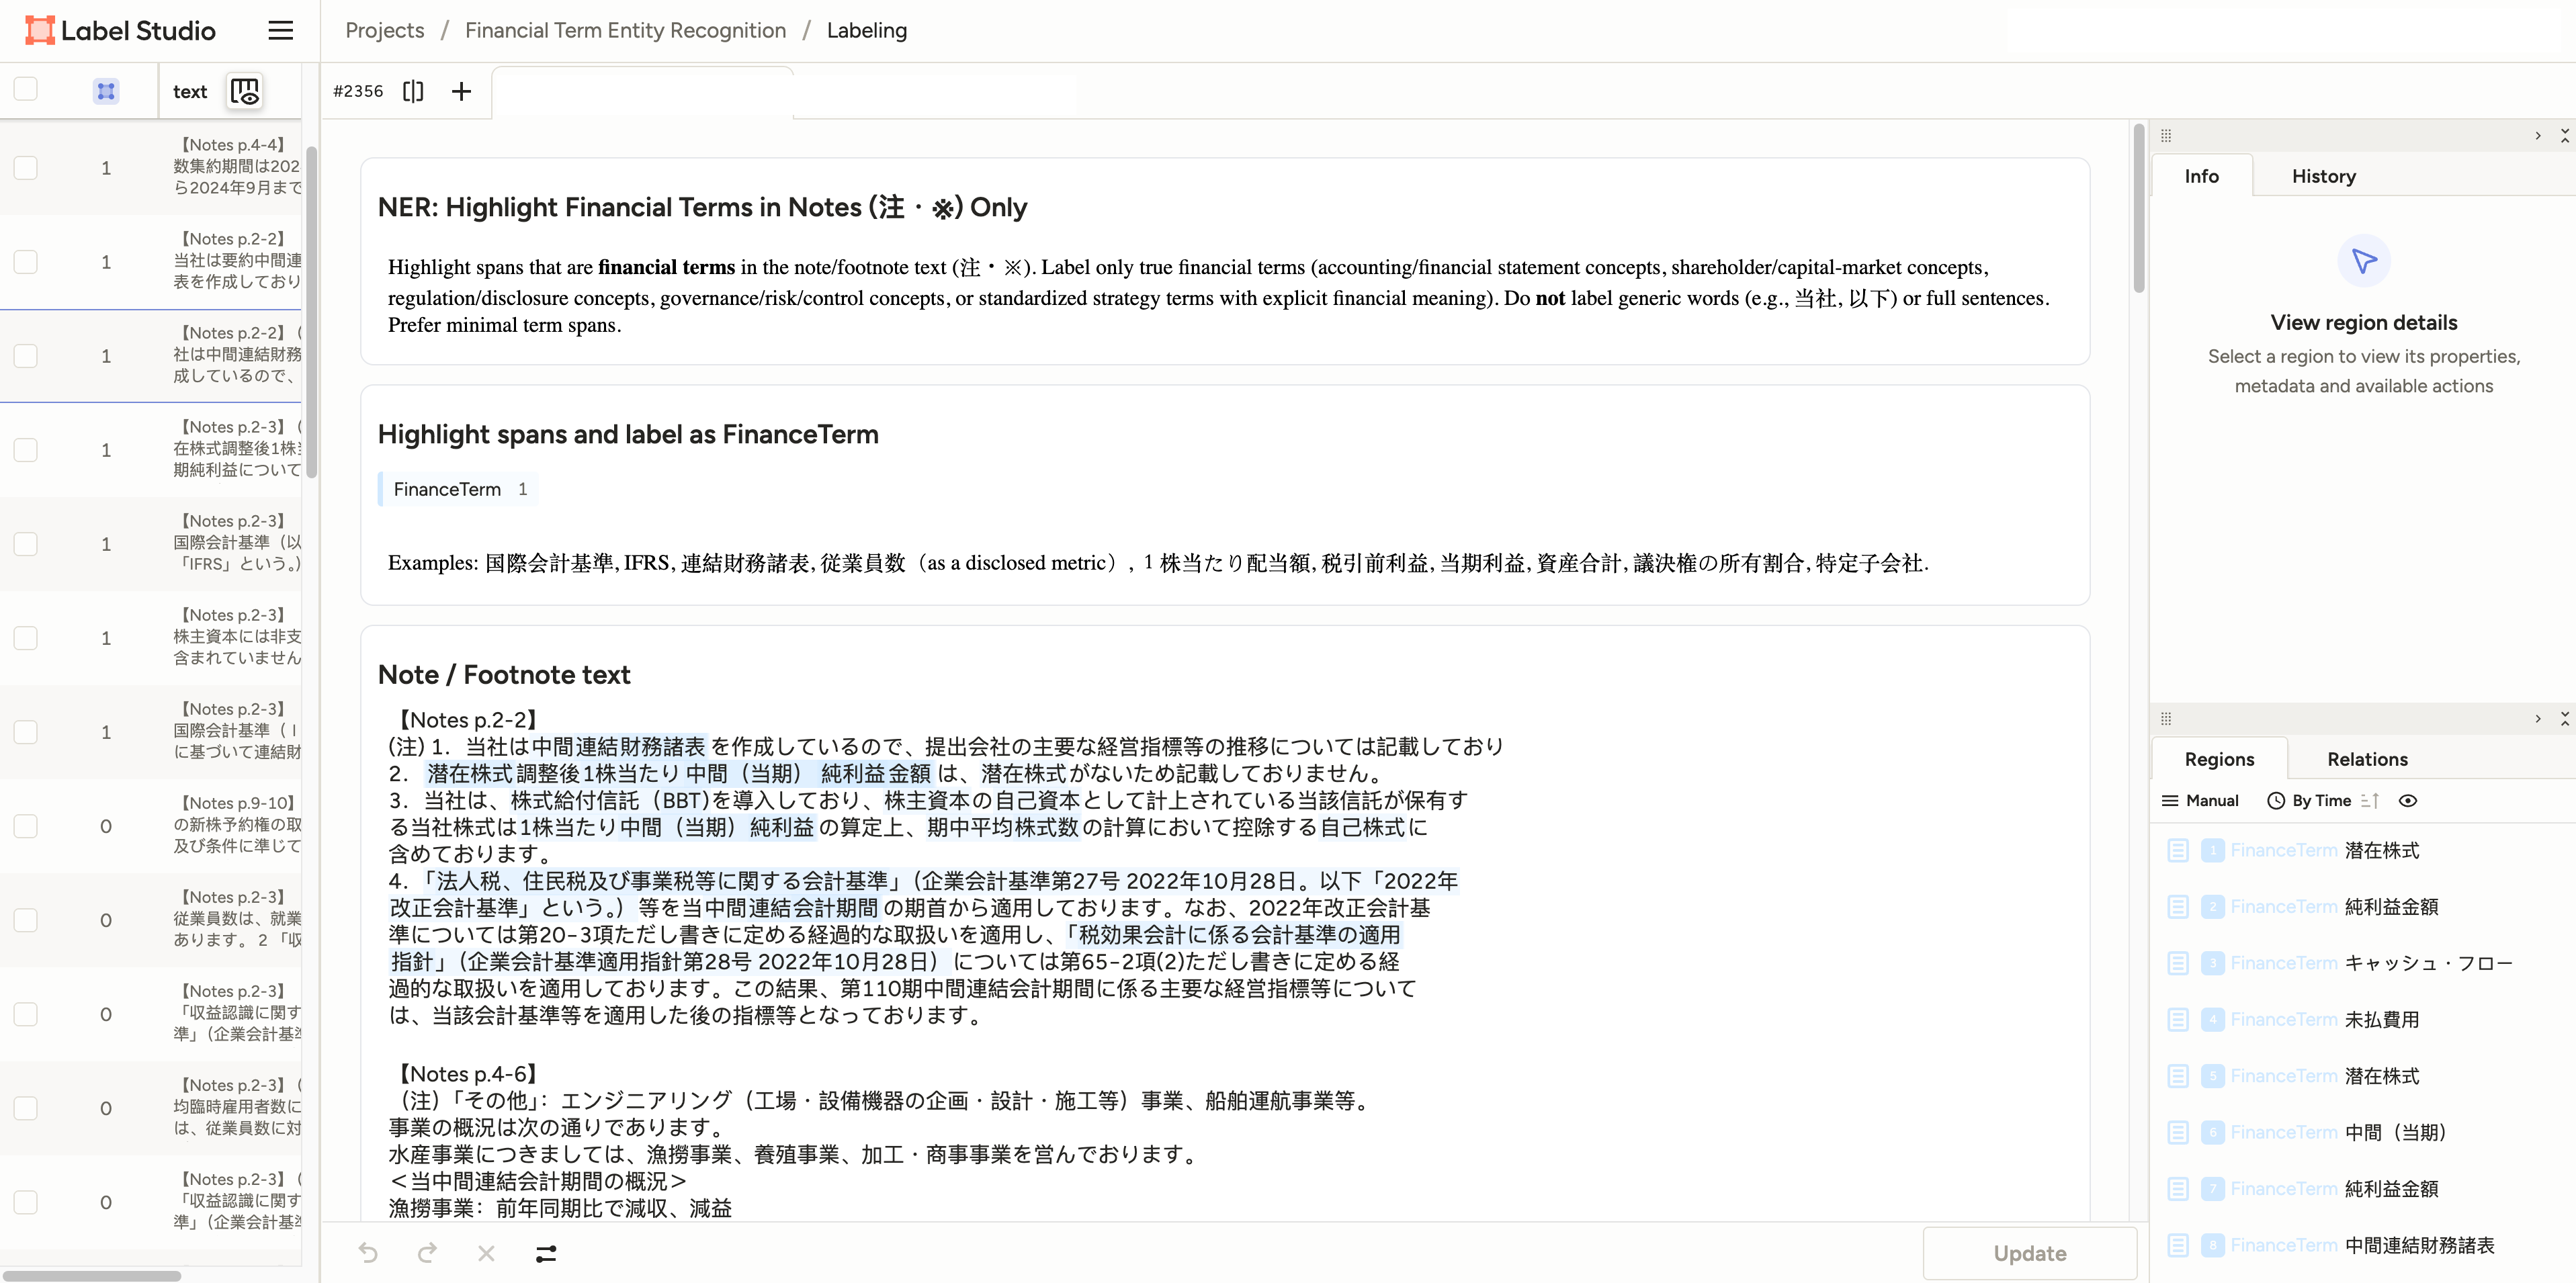Open the labeling settings sliders icon
The image size is (2576, 1283).
click(x=546, y=1253)
